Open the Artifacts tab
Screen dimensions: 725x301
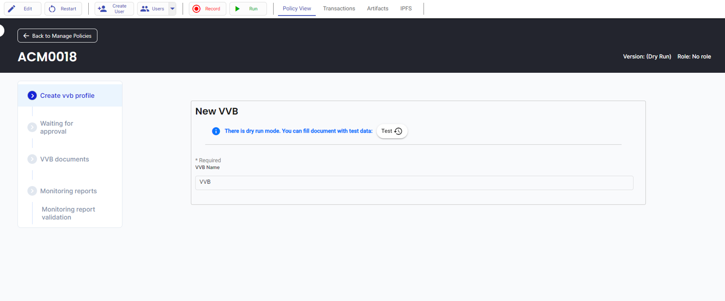pyautogui.click(x=378, y=9)
